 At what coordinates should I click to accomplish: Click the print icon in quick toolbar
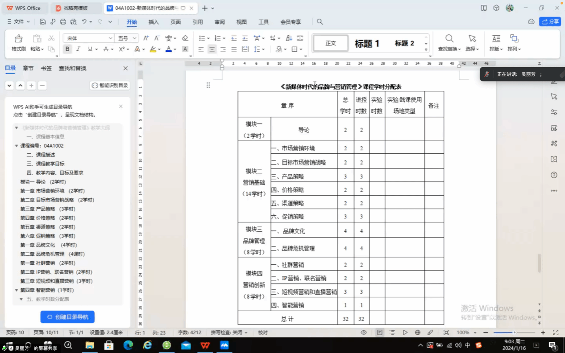(63, 21)
